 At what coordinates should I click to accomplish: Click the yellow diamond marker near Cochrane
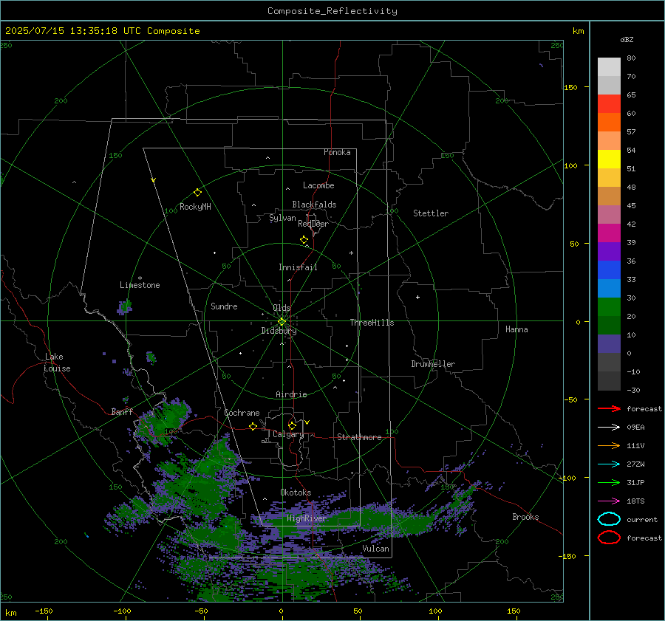click(253, 426)
